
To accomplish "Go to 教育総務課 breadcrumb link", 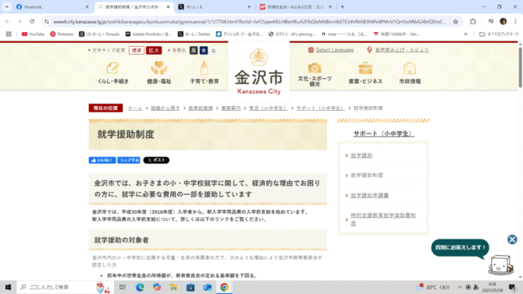I will (201, 108).
